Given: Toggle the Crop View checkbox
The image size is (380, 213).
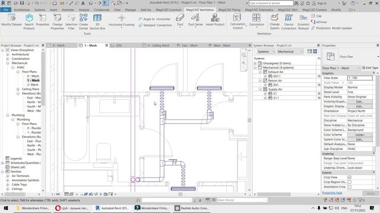Looking at the screenshot, I should point(350,177).
